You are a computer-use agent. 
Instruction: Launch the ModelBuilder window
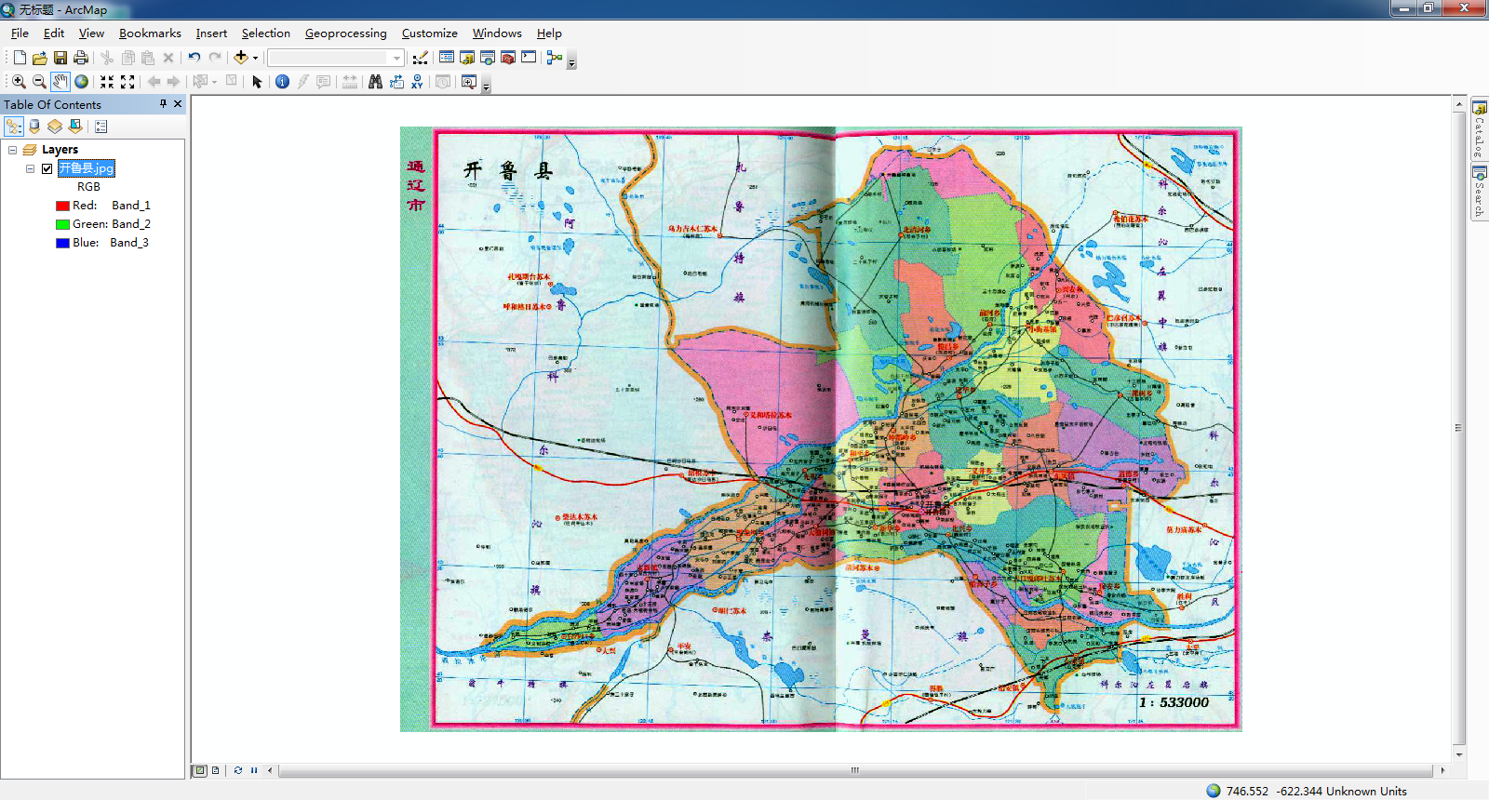[x=555, y=58]
